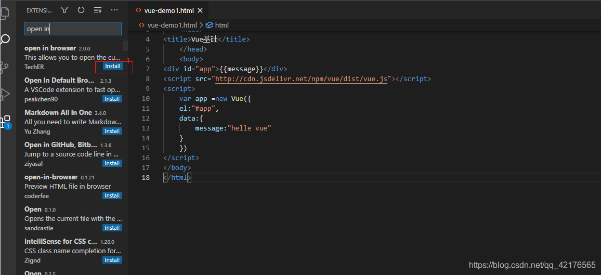Screen dimensions: 601x275
Task: Install the Open in GitHub extension
Action: pyautogui.click(x=113, y=164)
